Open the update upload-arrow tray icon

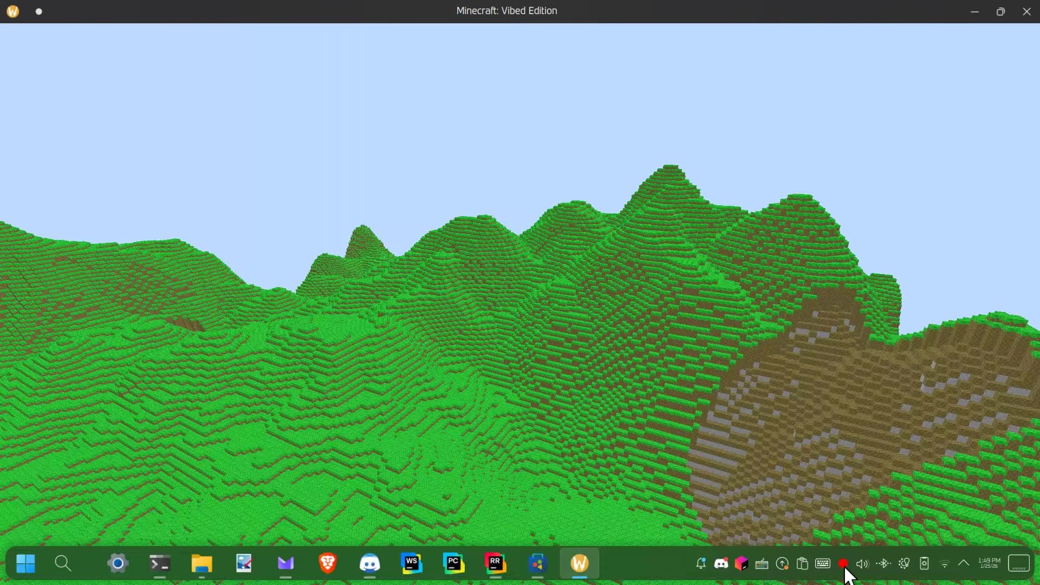tap(782, 563)
